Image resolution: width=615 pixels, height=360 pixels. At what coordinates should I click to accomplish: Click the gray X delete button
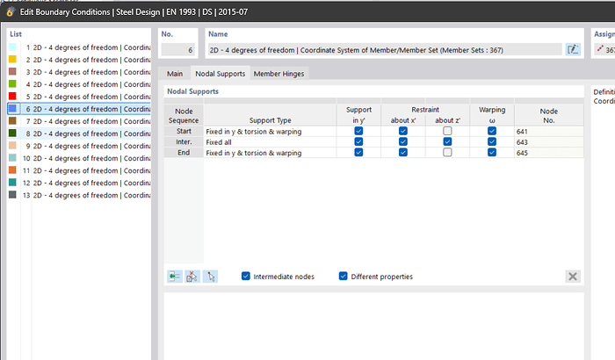pos(573,277)
